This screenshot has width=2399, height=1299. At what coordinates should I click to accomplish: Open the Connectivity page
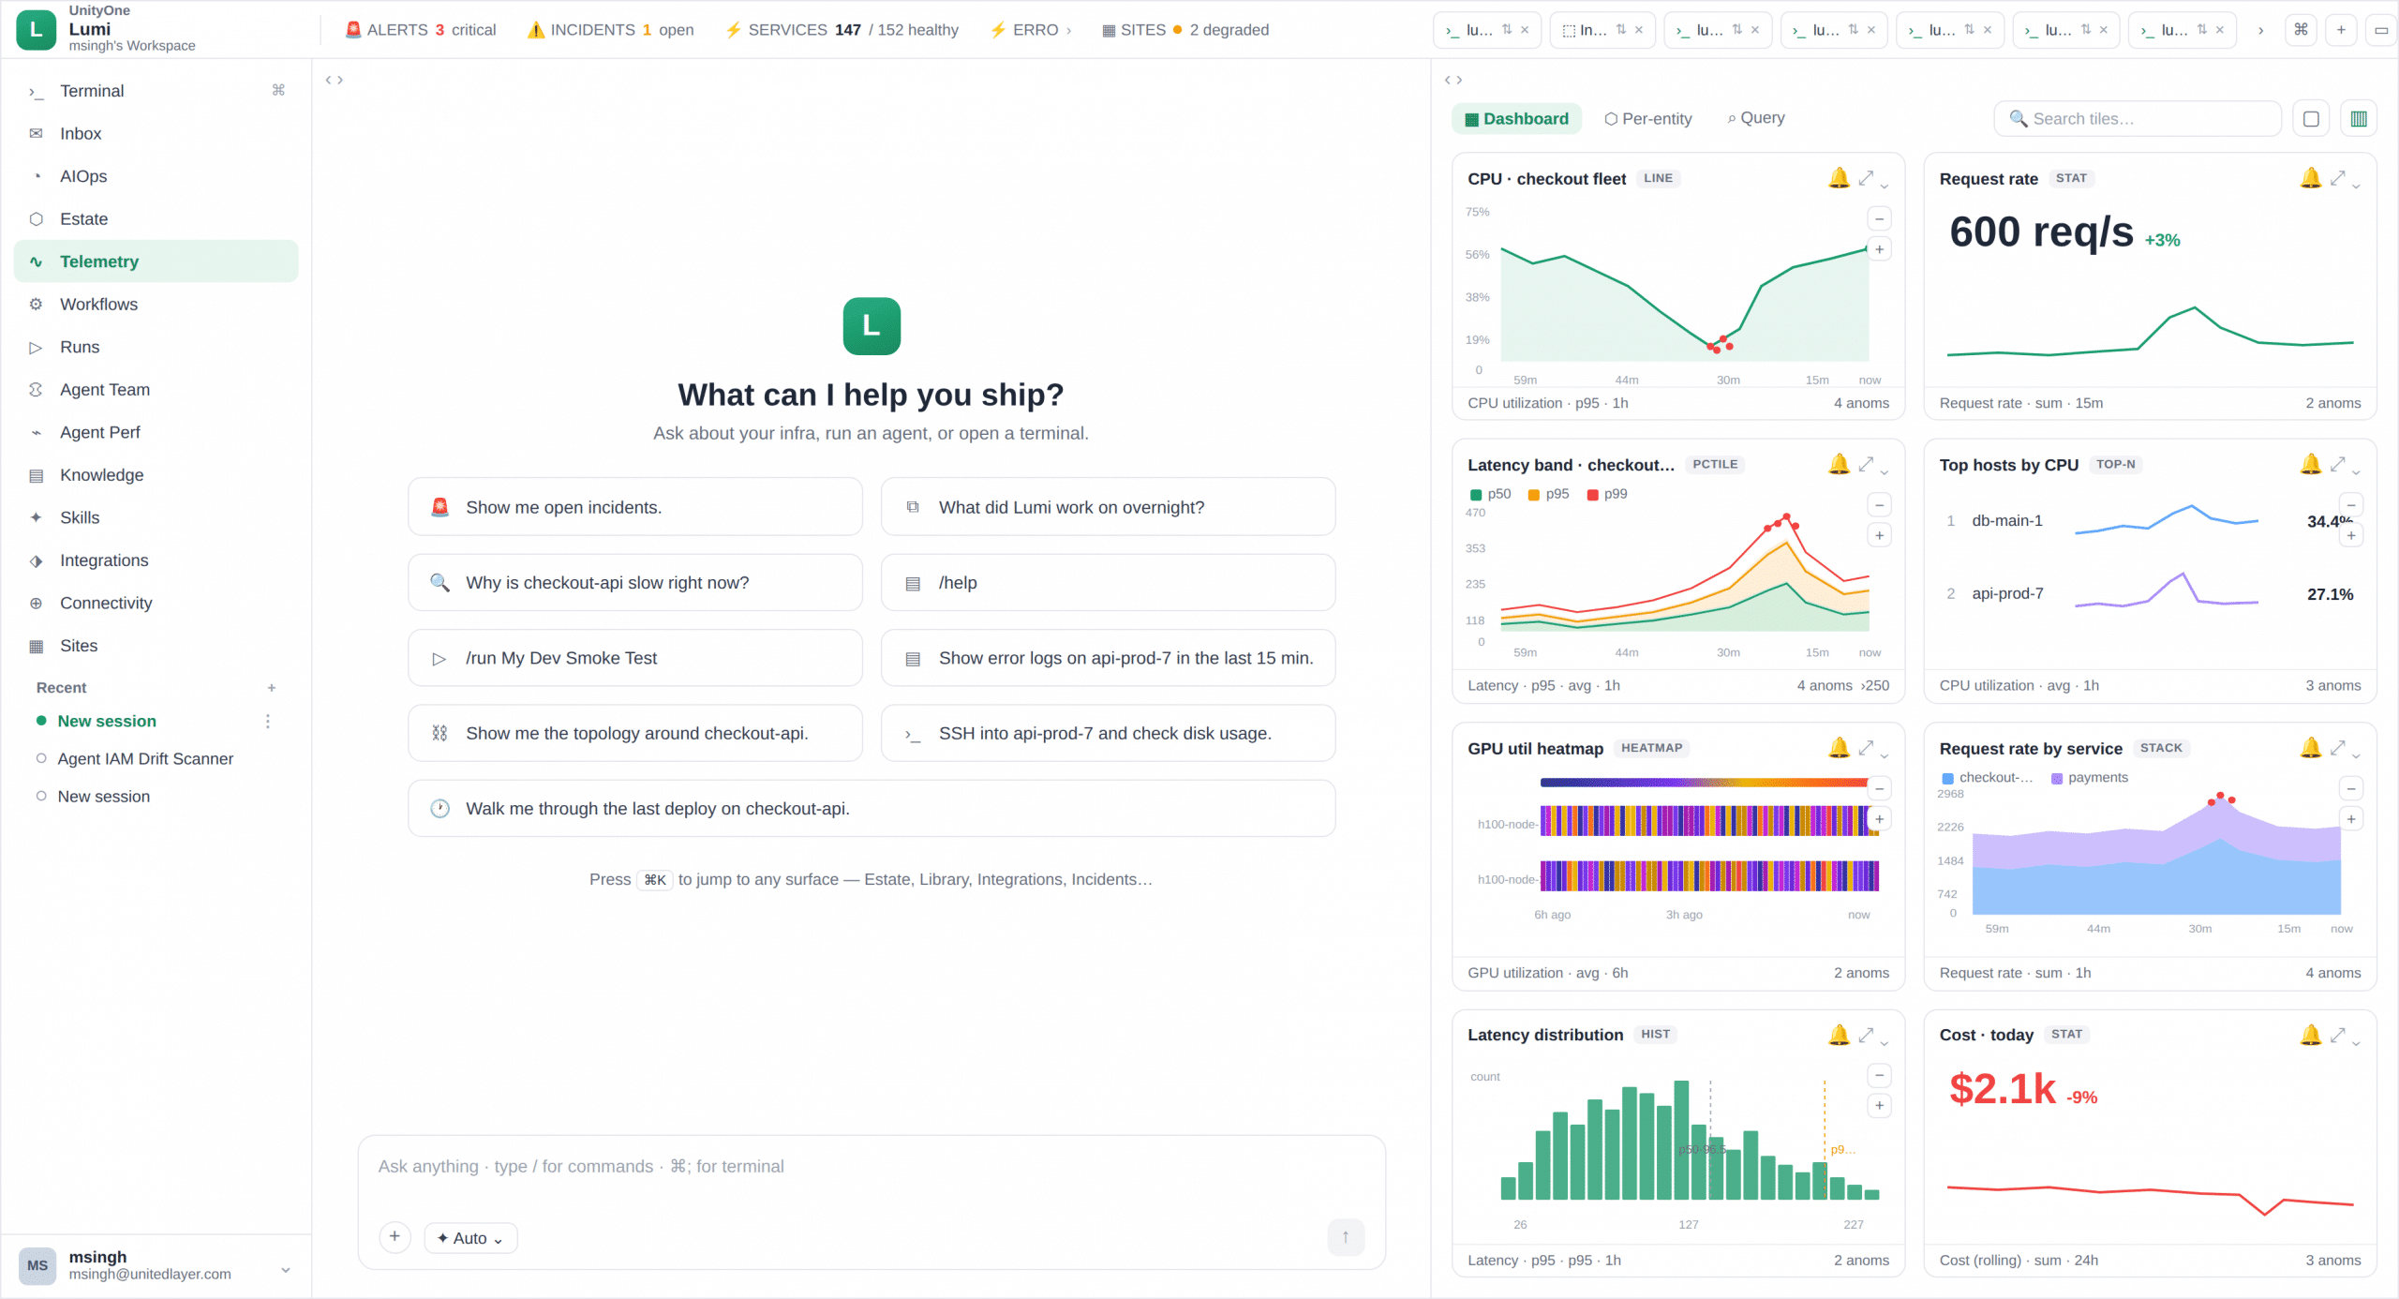[x=156, y=603]
